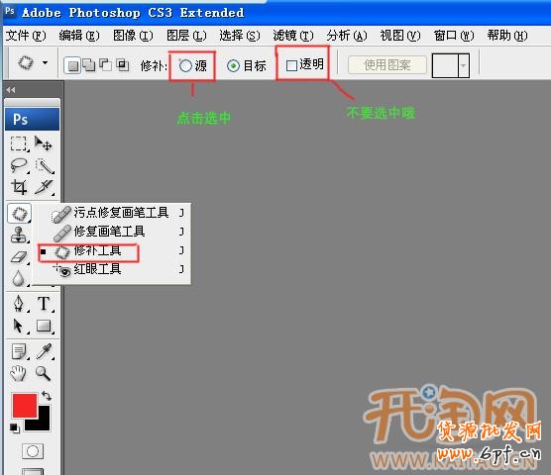Select the Clone Stamp tool
This screenshot has height=475, width=551.
click(19, 235)
